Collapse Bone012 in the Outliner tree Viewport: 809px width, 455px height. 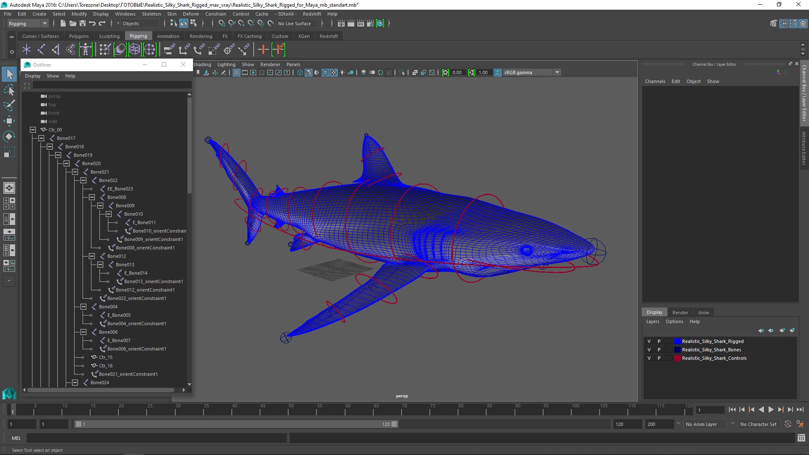[x=92, y=256]
